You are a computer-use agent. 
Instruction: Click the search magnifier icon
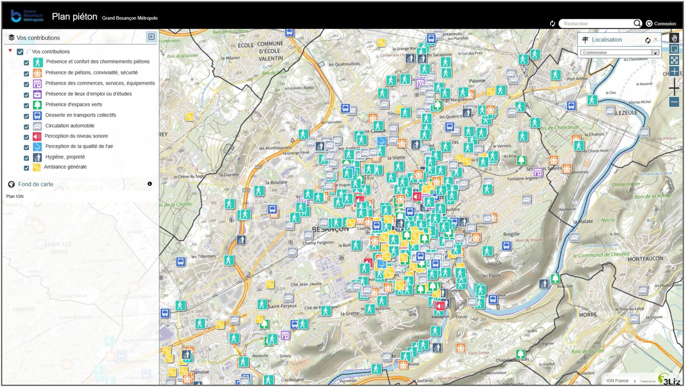pos(637,24)
